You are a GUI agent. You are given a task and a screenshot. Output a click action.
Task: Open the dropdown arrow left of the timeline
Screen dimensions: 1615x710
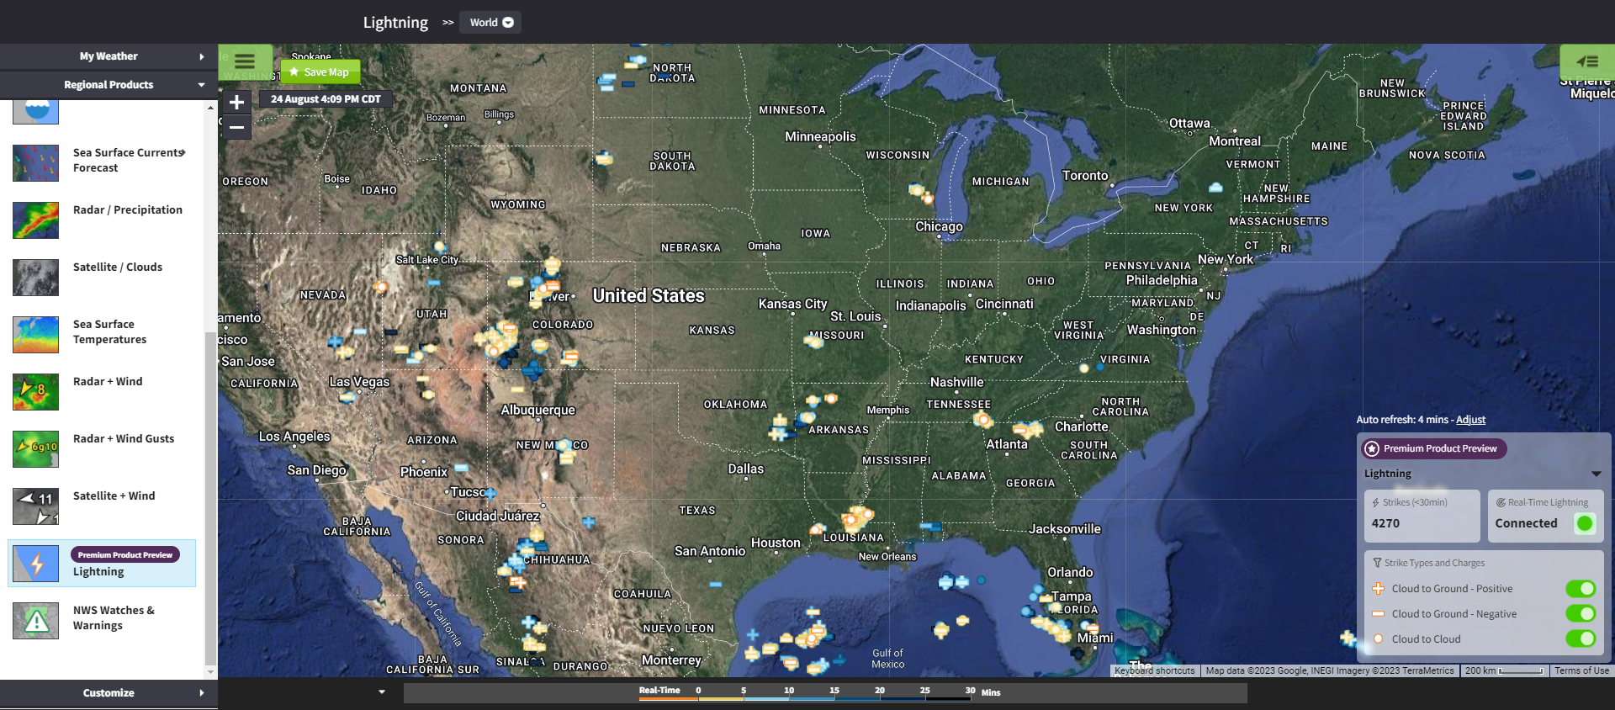pyautogui.click(x=382, y=692)
